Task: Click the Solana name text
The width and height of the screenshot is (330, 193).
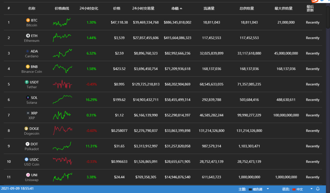Action: 31,103
